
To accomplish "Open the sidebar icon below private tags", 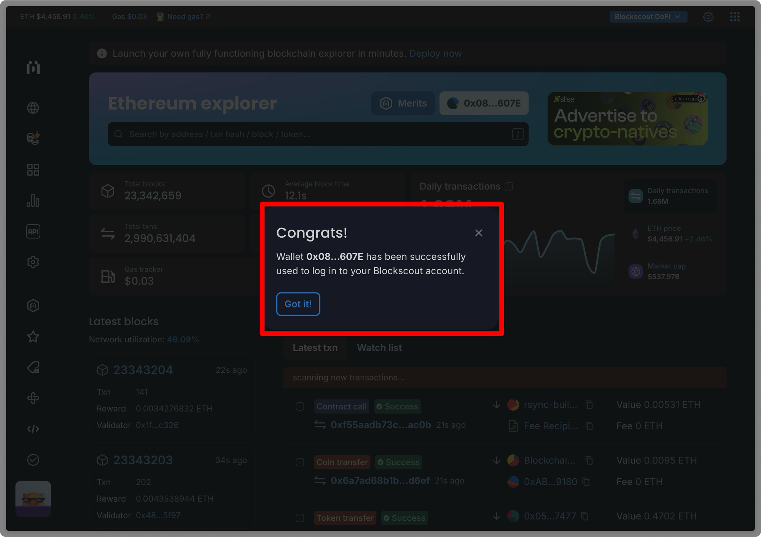I will [33, 398].
